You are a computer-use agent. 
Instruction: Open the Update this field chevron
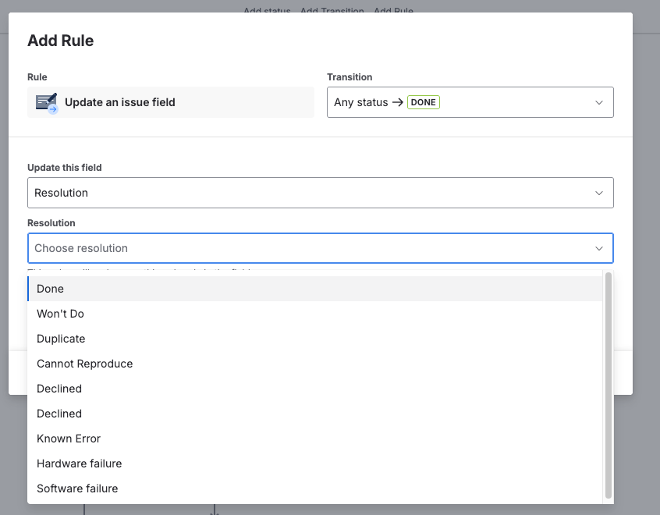coord(599,193)
